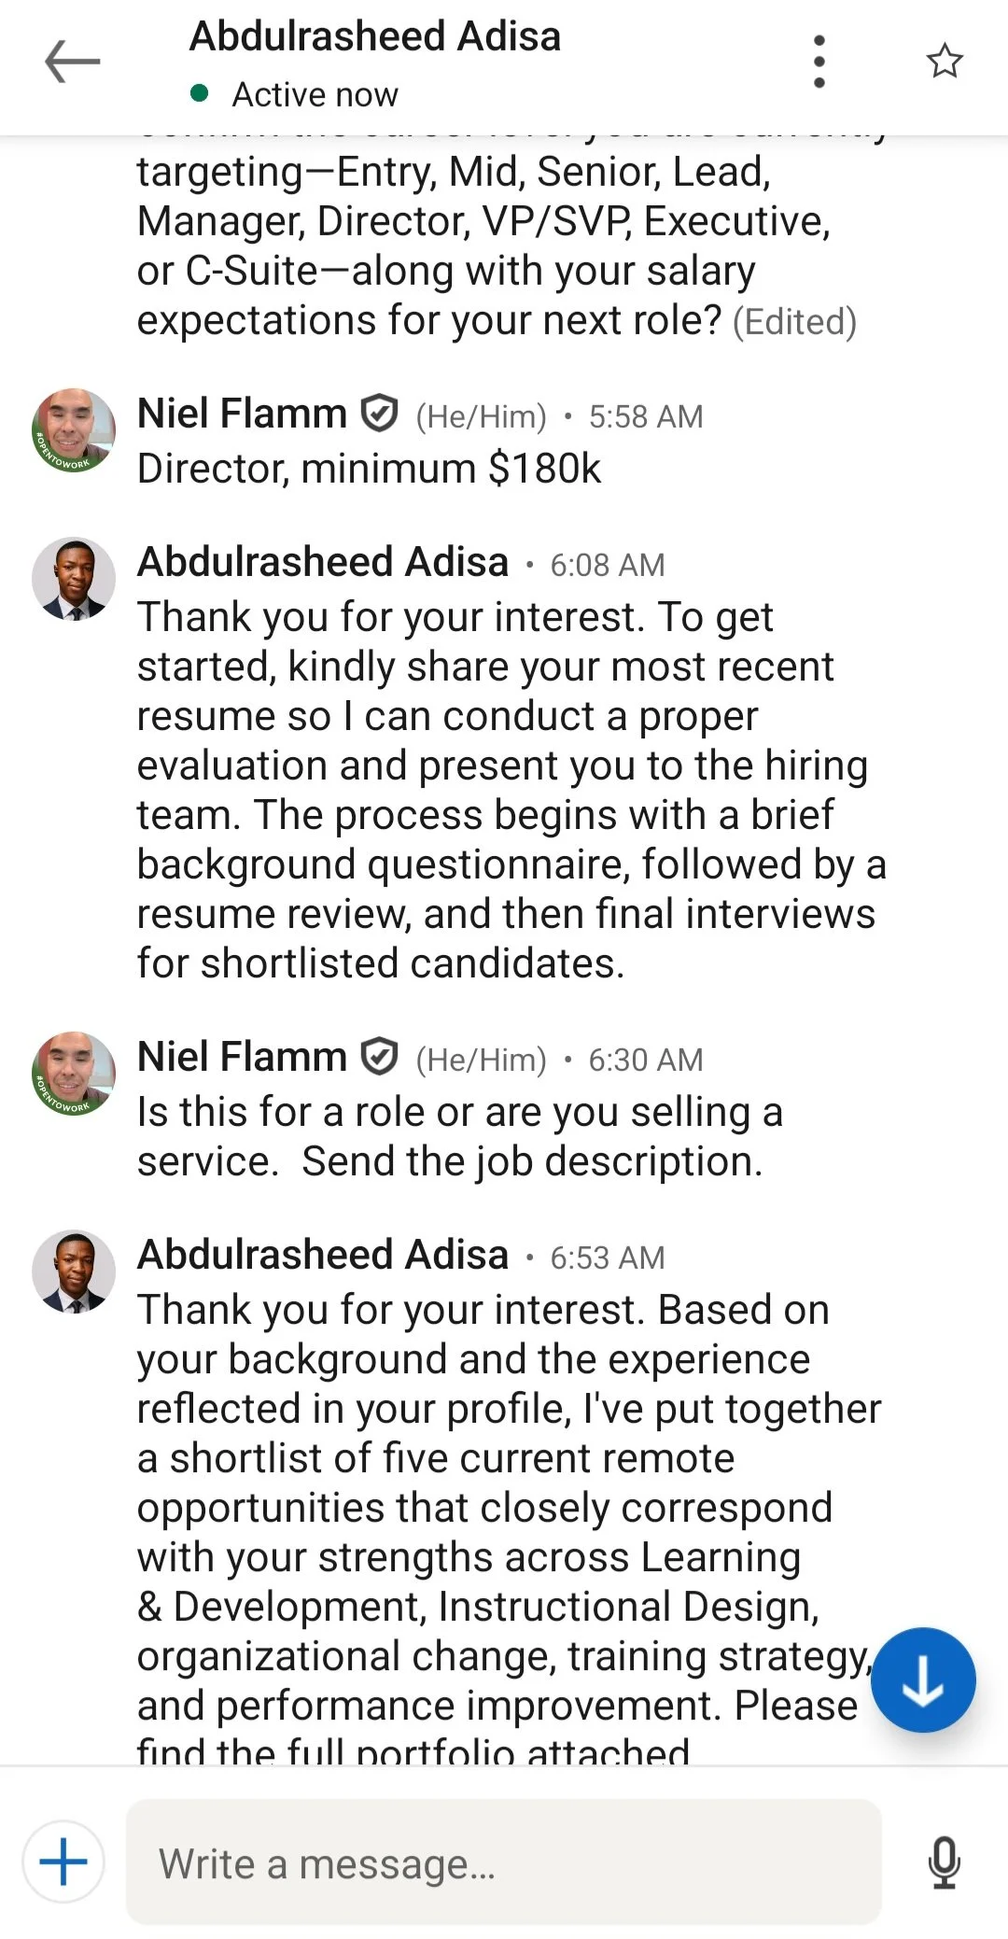
Task: Tap the back arrow icon
Action: click(72, 62)
